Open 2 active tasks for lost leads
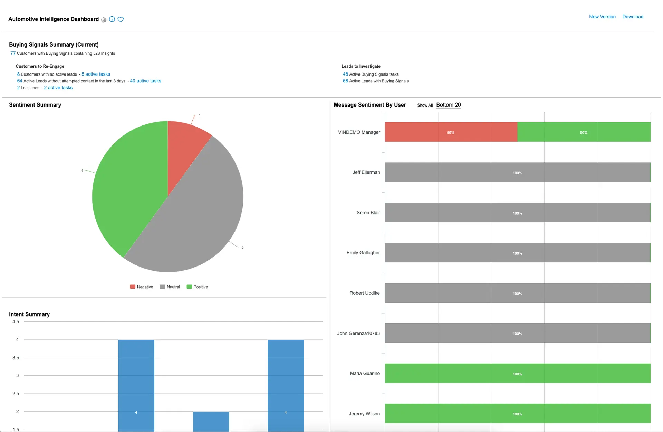 pos(58,88)
